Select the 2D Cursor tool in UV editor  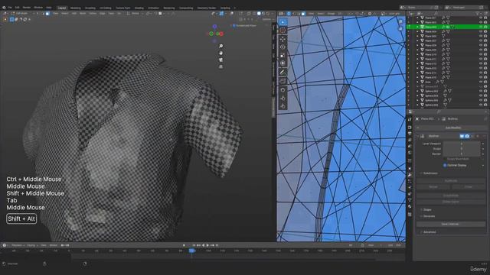(x=283, y=31)
